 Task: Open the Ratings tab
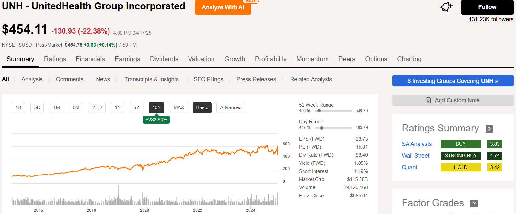click(55, 59)
